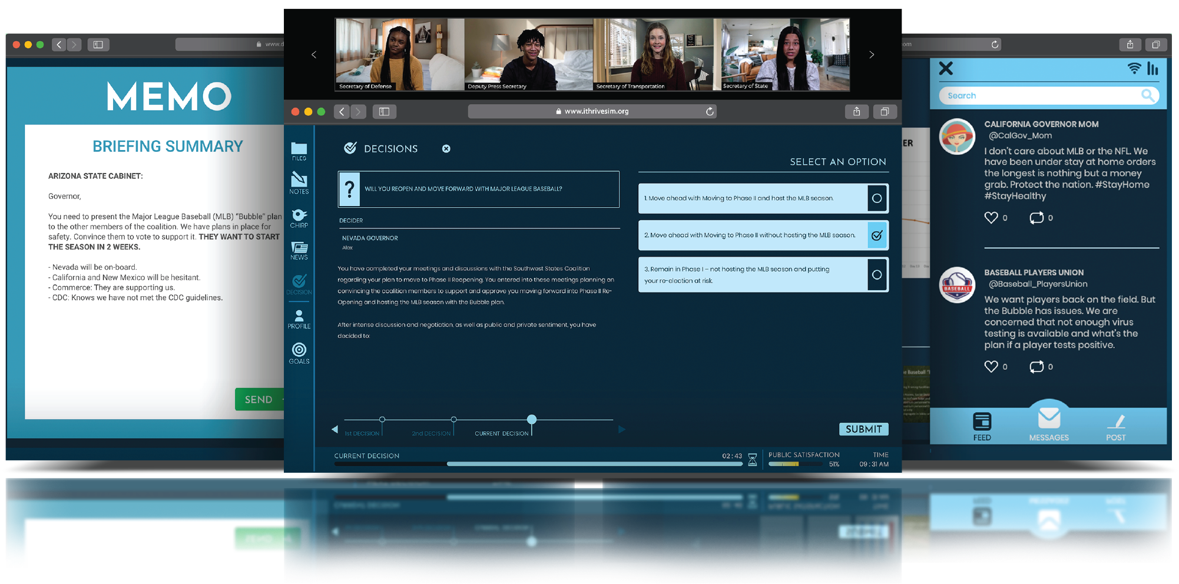Switch to the Feed tab

[x=982, y=427]
